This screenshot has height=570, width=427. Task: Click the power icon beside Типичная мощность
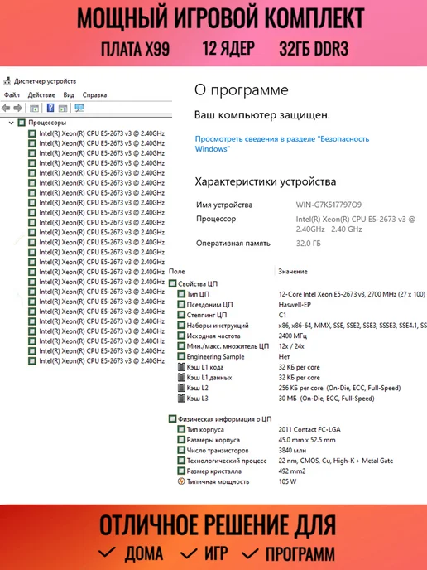coord(181,481)
